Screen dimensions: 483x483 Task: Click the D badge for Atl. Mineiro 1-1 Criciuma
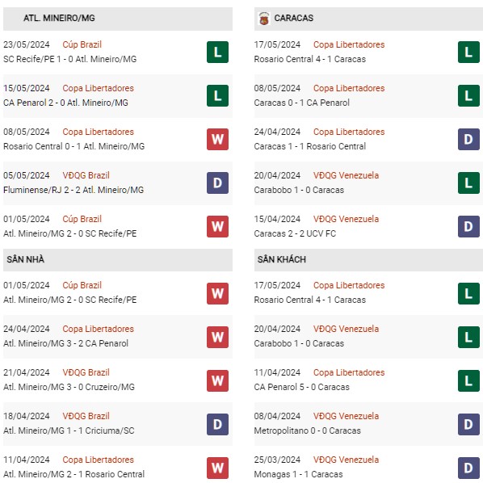(217, 425)
